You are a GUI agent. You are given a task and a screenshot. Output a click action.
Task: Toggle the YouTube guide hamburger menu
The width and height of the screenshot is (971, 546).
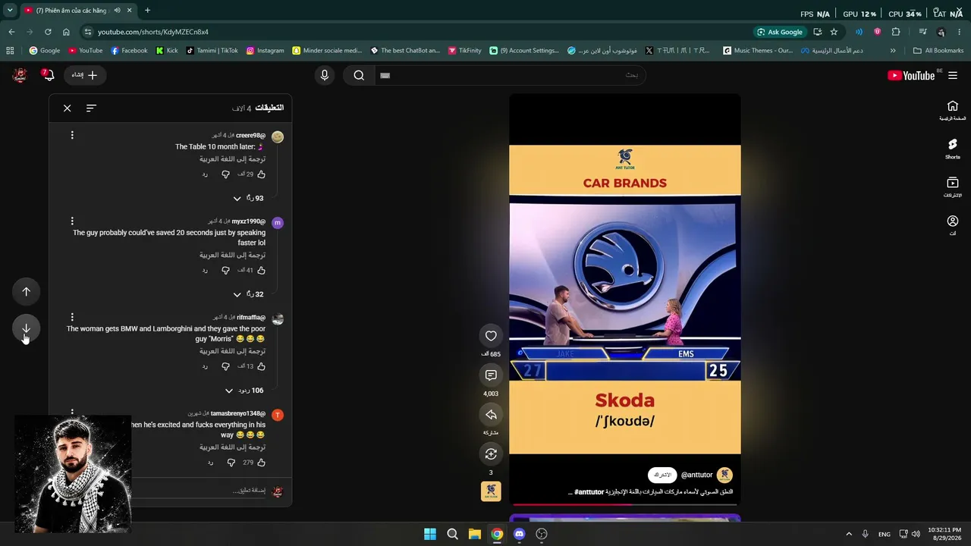953,75
